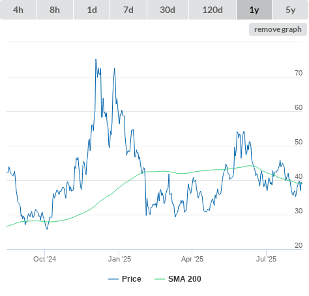Toggle SMA 200 series in legend

(x=178, y=279)
